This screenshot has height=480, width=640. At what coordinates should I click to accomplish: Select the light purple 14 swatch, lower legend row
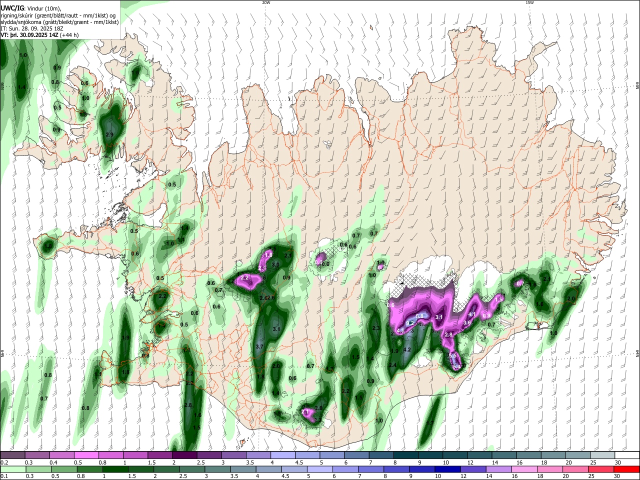click(498, 469)
